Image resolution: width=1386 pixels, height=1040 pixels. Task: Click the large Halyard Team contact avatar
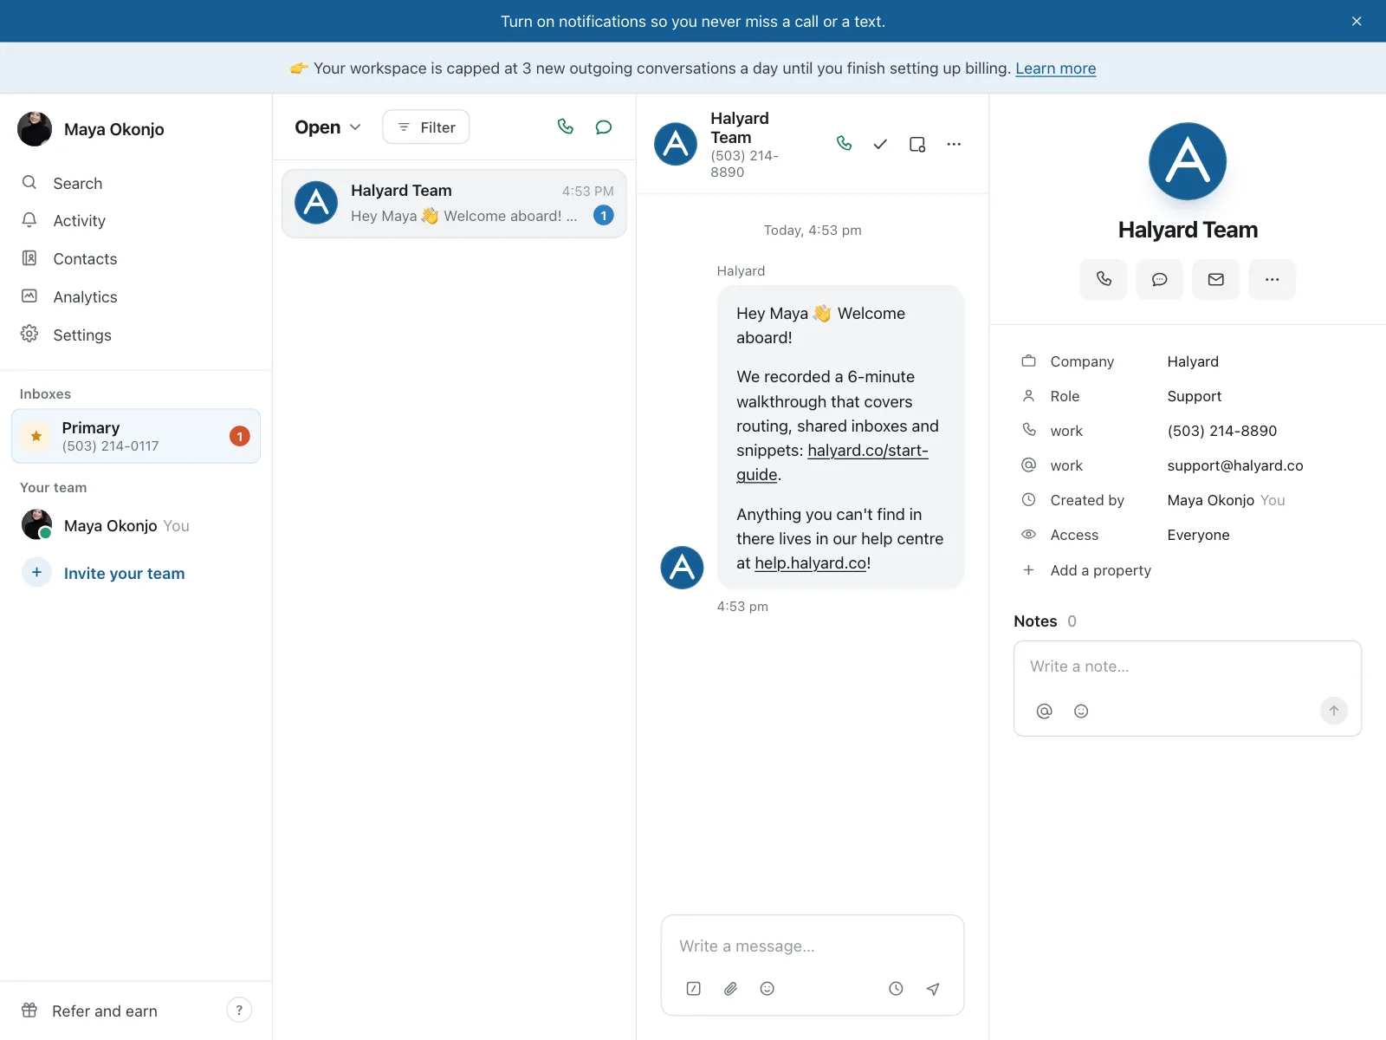(1188, 161)
